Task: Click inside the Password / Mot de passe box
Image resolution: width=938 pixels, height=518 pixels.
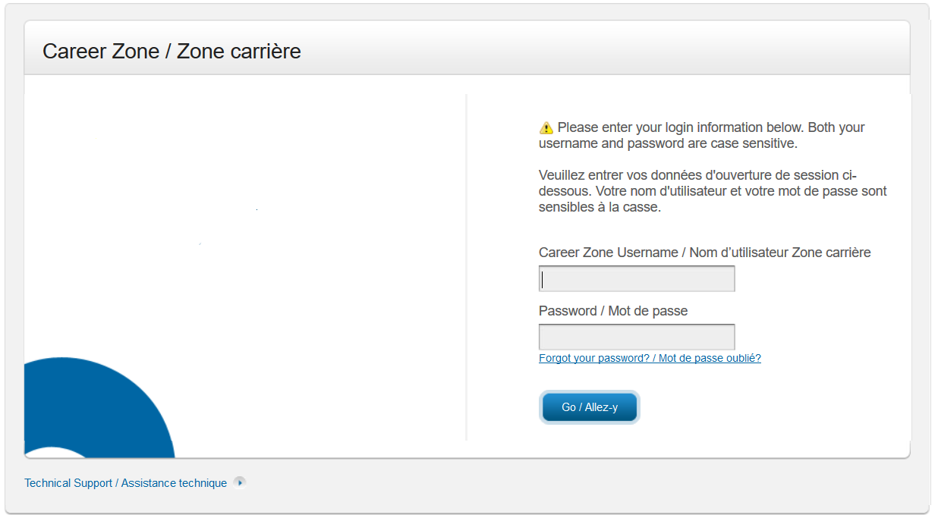Action: (x=636, y=336)
